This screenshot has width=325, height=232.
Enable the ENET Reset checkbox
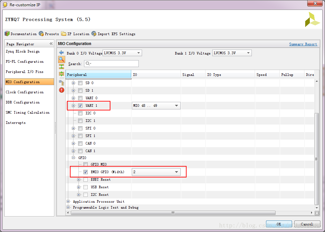(86, 179)
